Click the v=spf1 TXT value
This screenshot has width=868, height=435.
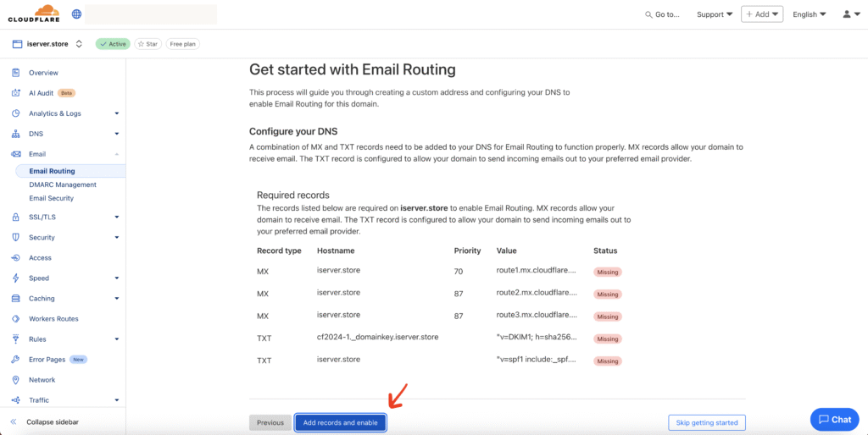537,360
